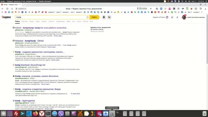Click the Разместить рекламу link under the result count

[x=97, y=31]
